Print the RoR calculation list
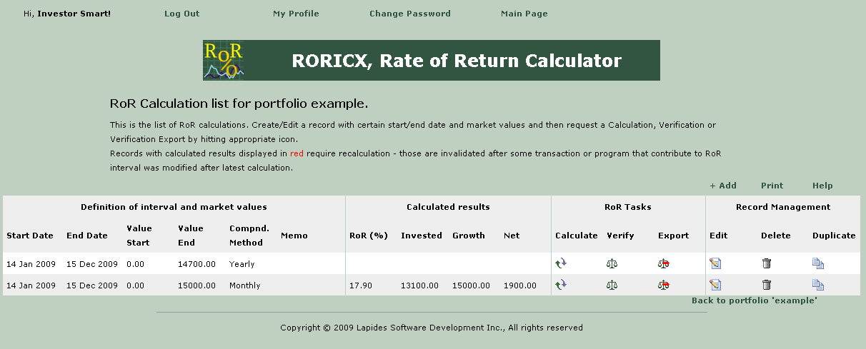 point(772,186)
